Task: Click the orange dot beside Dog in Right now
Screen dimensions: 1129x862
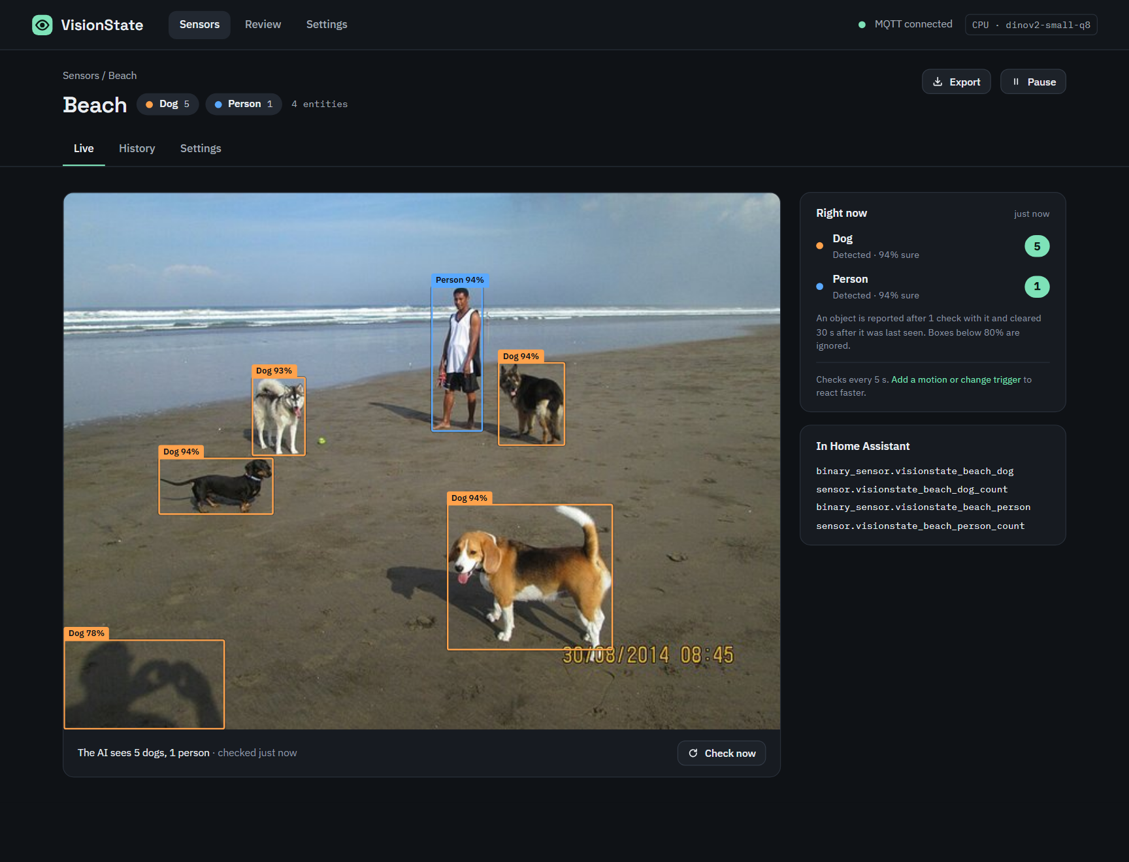Action: click(x=819, y=246)
